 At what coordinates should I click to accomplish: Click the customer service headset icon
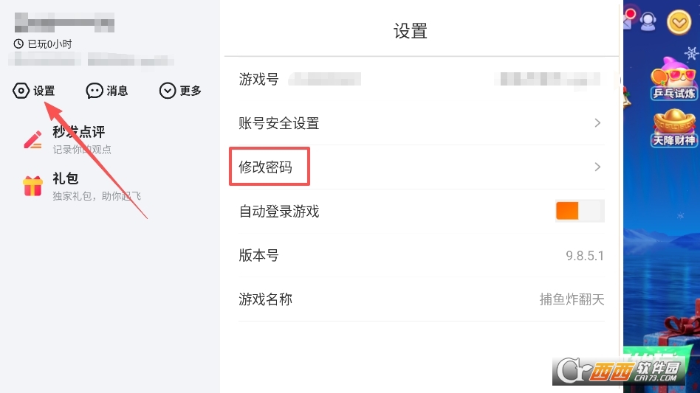648,21
